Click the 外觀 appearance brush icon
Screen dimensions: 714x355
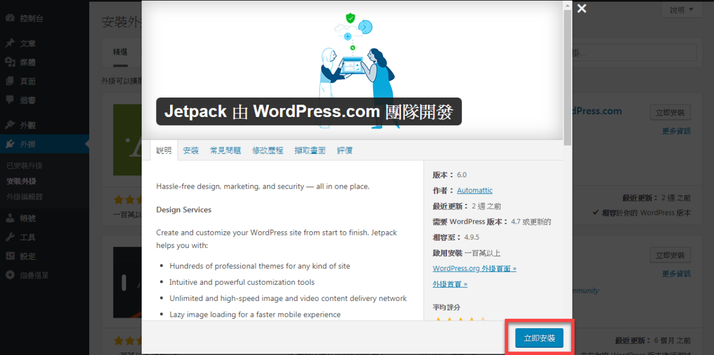point(10,125)
